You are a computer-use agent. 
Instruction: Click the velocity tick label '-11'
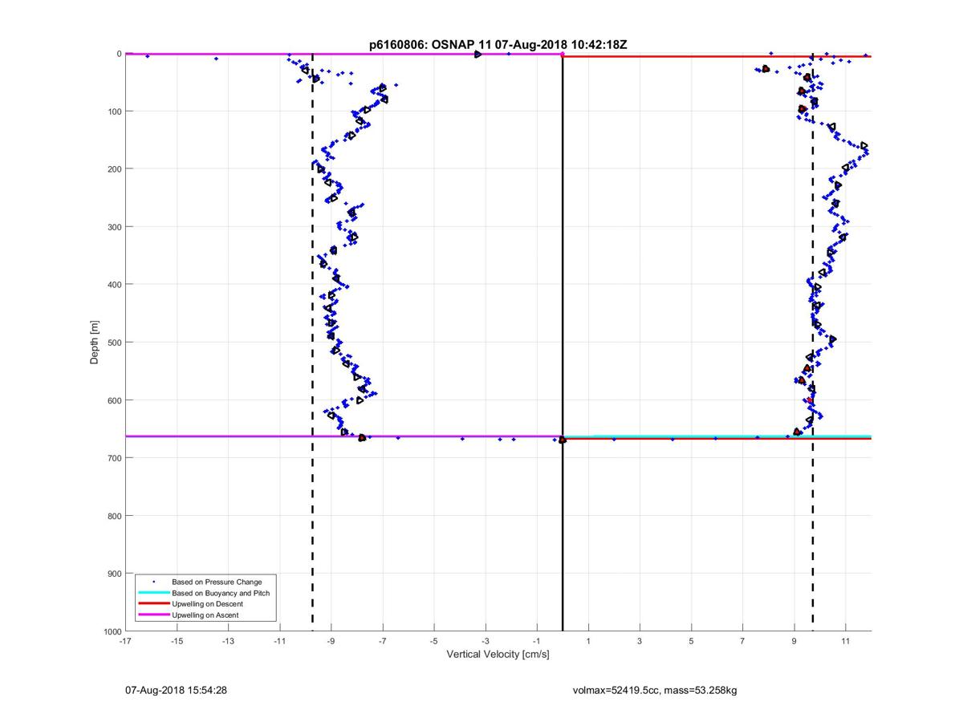tap(279, 641)
